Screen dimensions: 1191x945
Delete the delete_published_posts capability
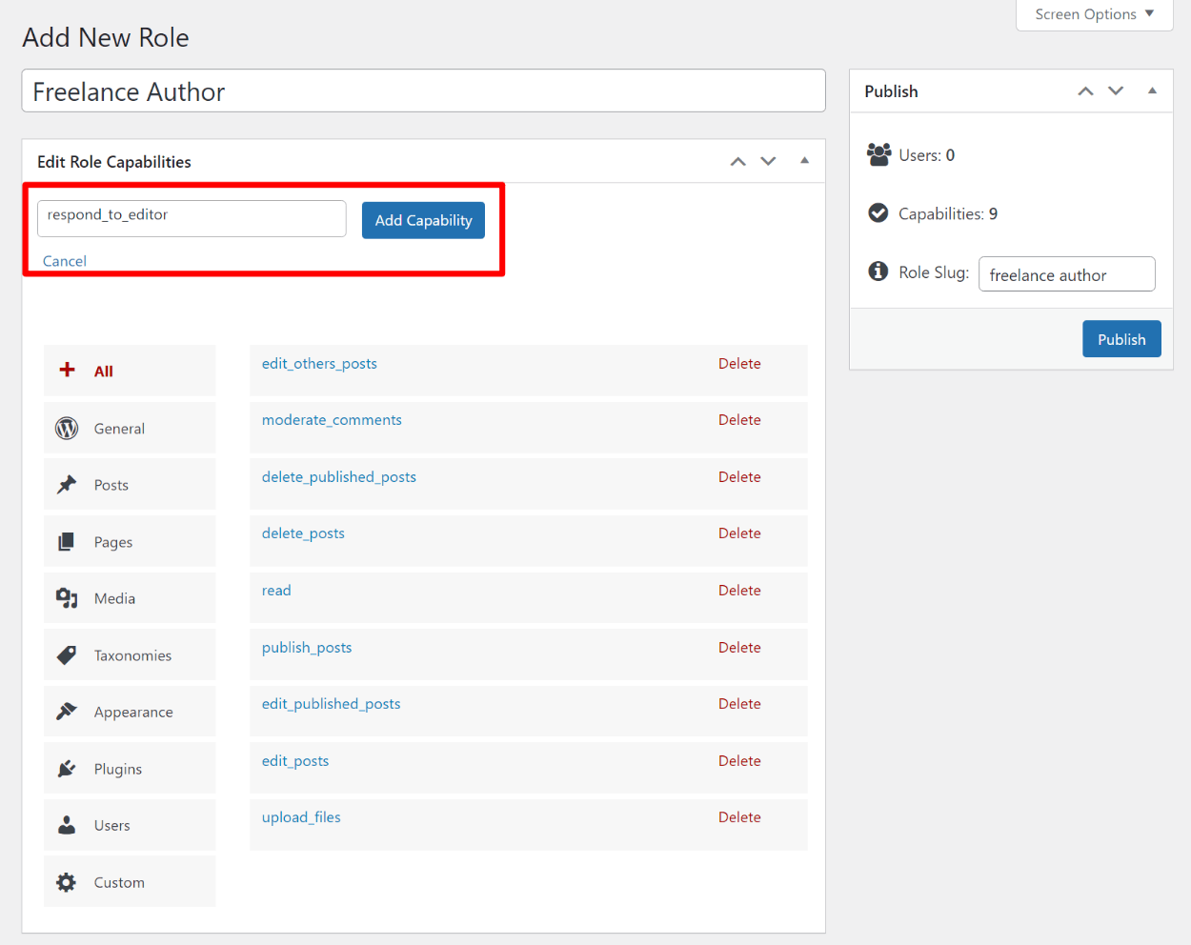(739, 477)
